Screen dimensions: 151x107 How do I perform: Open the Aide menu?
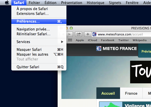coord(147,3)
